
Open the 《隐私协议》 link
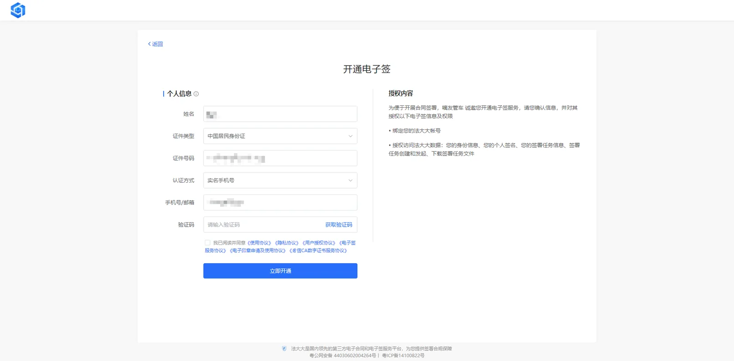coord(287,243)
